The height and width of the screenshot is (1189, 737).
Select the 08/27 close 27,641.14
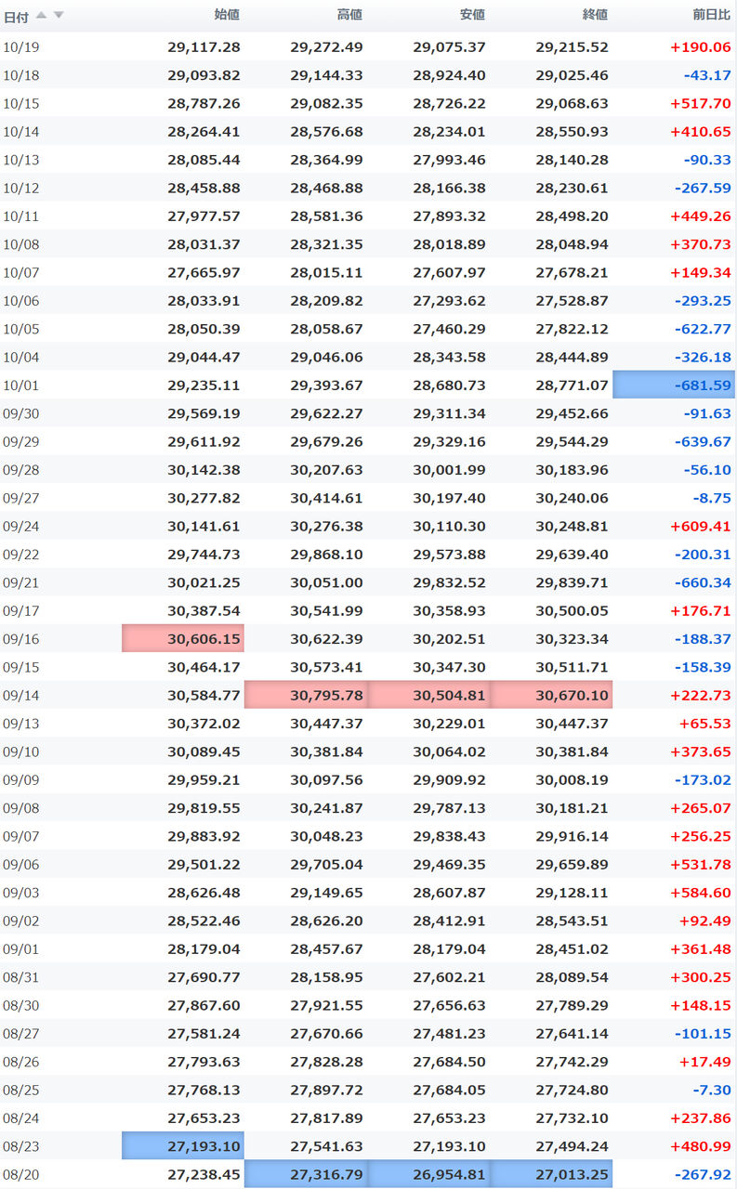tap(572, 1033)
